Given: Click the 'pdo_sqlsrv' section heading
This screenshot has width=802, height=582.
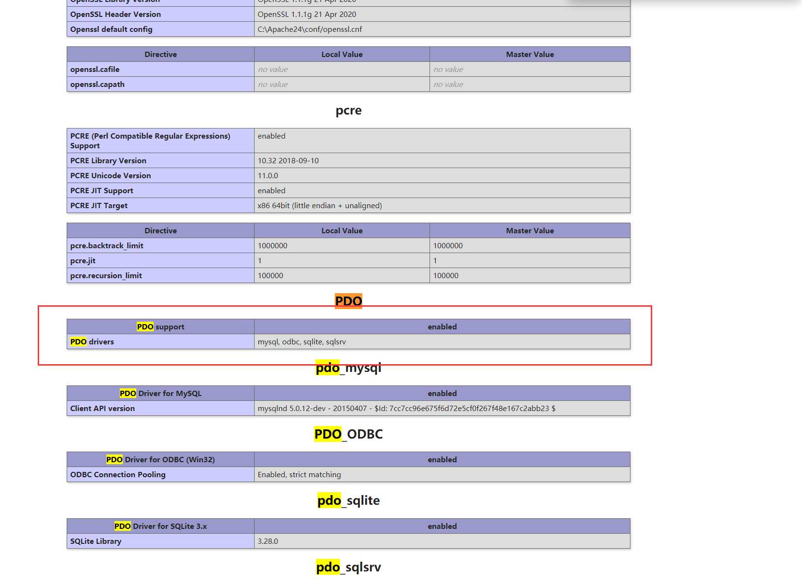Looking at the screenshot, I should coord(348,567).
